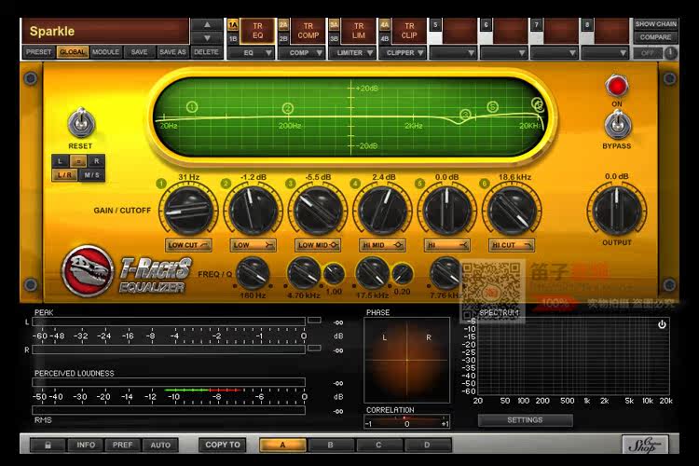Toggle the spectrum analyzer power icon
Screen dimensions: 699x466
pyautogui.click(x=662, y=324)
